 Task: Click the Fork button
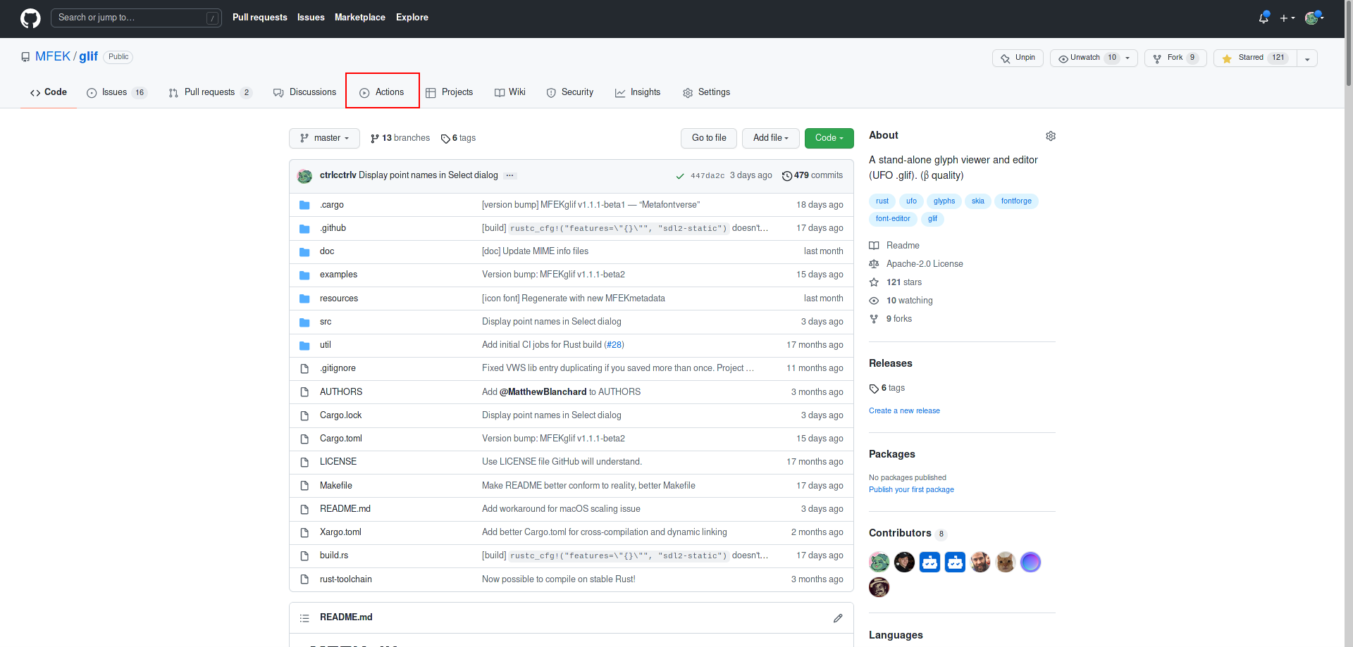coord(1175,58)
